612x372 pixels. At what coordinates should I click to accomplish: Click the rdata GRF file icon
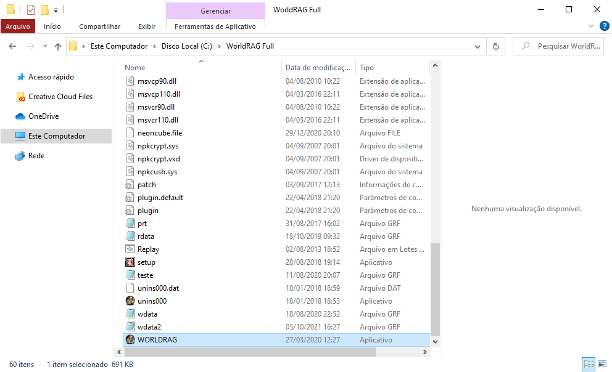click(x=130, y=236)
